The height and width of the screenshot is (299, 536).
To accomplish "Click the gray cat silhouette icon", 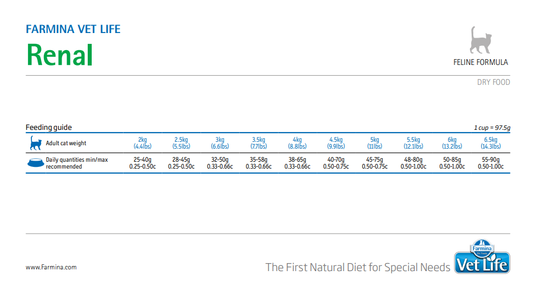I will (x=481, y=40).
